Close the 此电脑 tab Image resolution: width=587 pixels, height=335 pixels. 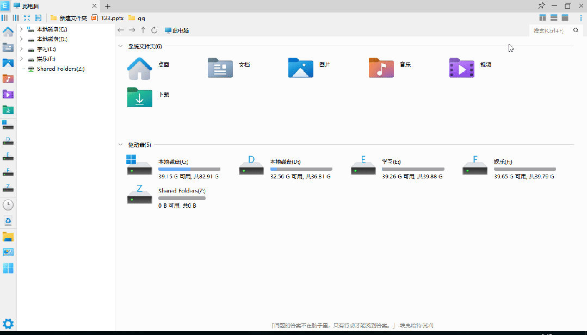[94, 6]
